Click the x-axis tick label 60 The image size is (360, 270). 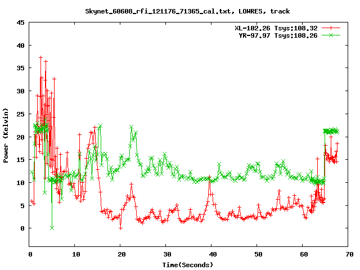coord(304,254)
